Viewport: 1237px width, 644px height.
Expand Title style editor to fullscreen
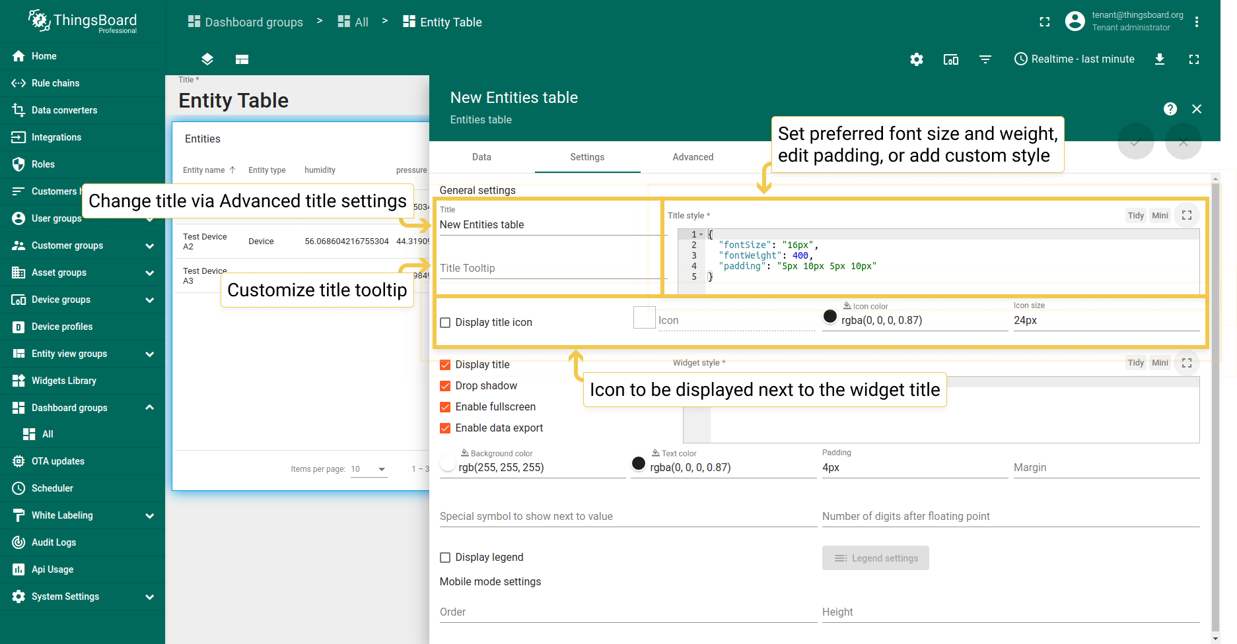[1187, 215]
